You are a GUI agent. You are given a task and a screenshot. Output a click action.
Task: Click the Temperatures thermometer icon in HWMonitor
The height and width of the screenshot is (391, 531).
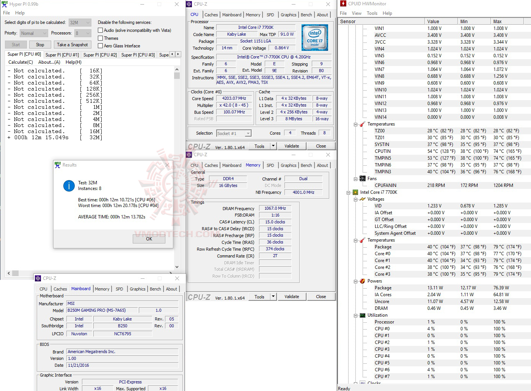click(361, 124)
